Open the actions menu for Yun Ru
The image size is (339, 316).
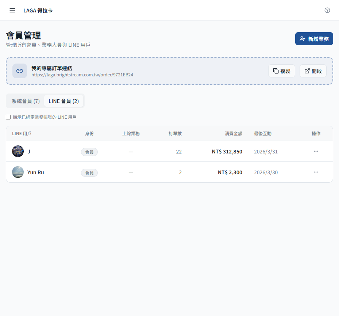[x=316, y=172]
